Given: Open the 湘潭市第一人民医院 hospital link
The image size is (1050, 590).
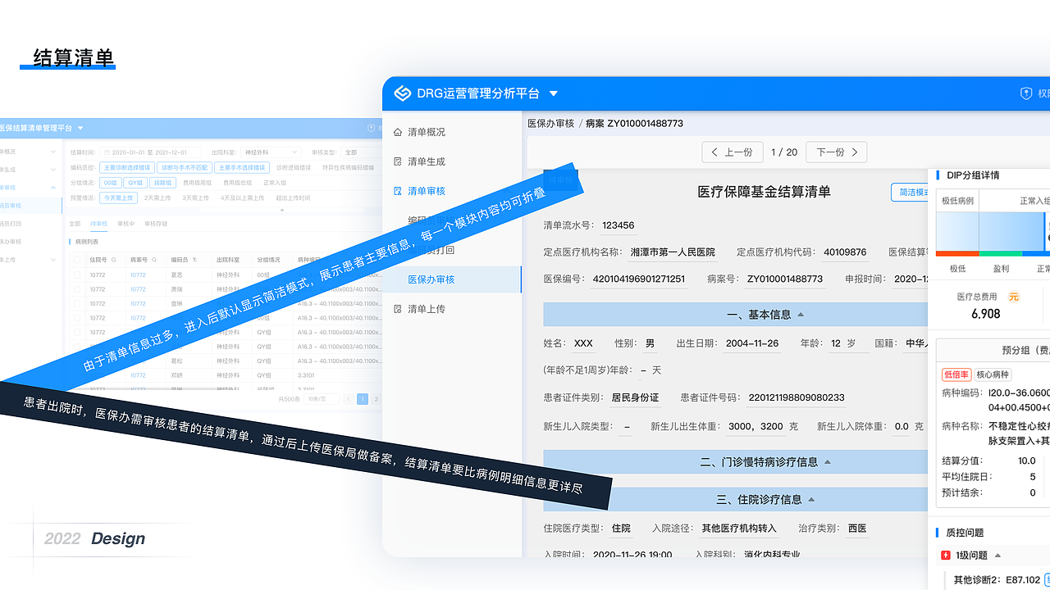Looking at the screenshot, I should click(673, 252).
